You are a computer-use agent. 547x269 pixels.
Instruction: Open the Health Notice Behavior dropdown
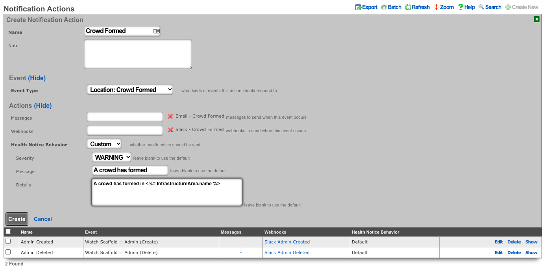click(x=104, y=144)
